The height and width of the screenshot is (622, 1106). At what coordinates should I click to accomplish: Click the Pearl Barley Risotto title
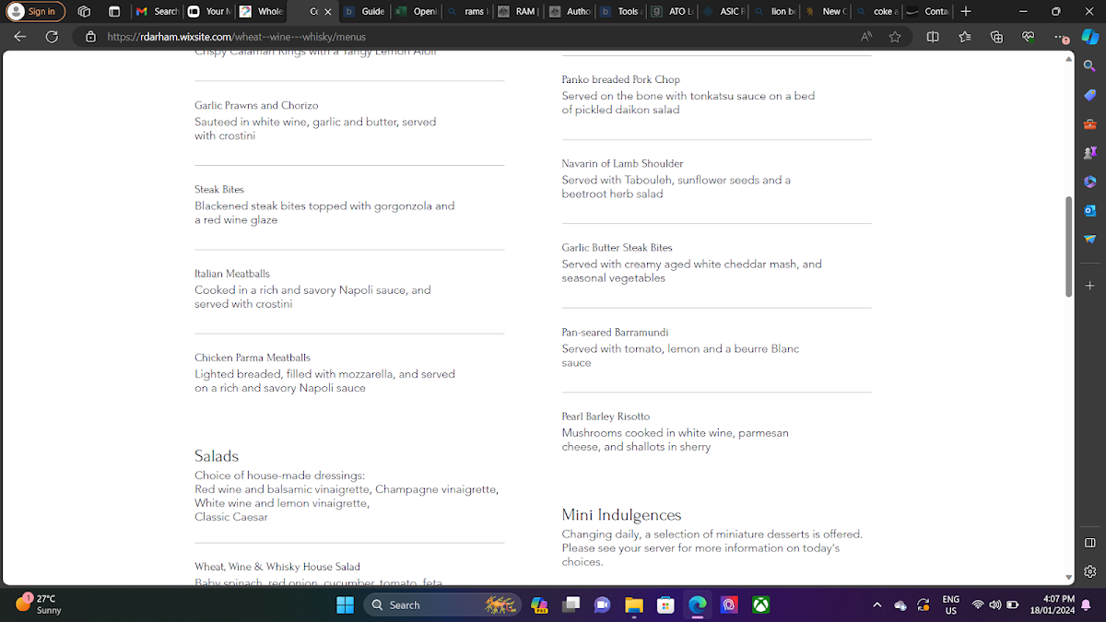pyautogui.click(x=606, y=417)
